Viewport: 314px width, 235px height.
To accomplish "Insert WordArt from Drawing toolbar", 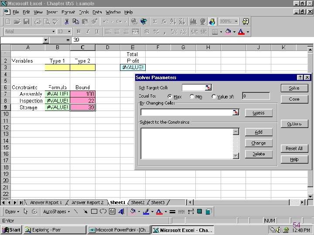I will [x=121, y=211].
